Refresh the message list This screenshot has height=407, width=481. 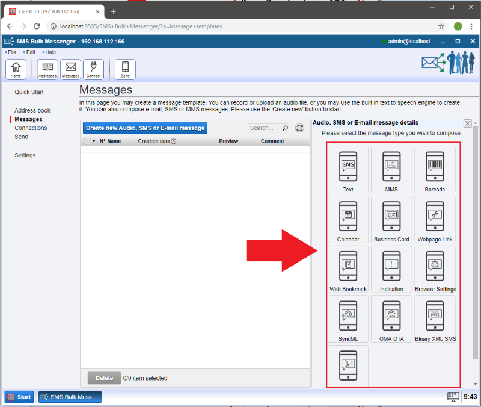coord(299,128)
